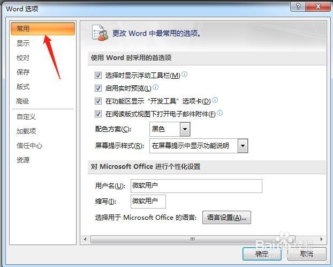
Task: Disable 在功能区显示开发工具选项卡 checkbox
Action: 98,101
